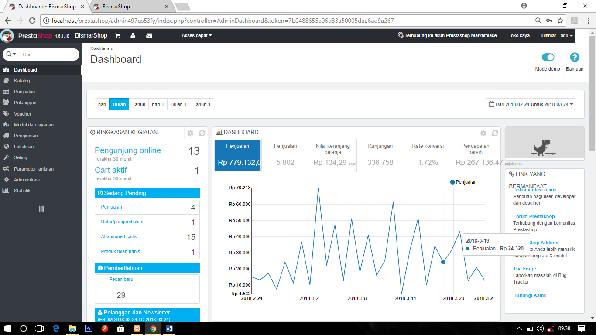The width and height of the screenshot is (596, 335).
Task: Open the Bismar Fadli account menu
Action: 557,36
